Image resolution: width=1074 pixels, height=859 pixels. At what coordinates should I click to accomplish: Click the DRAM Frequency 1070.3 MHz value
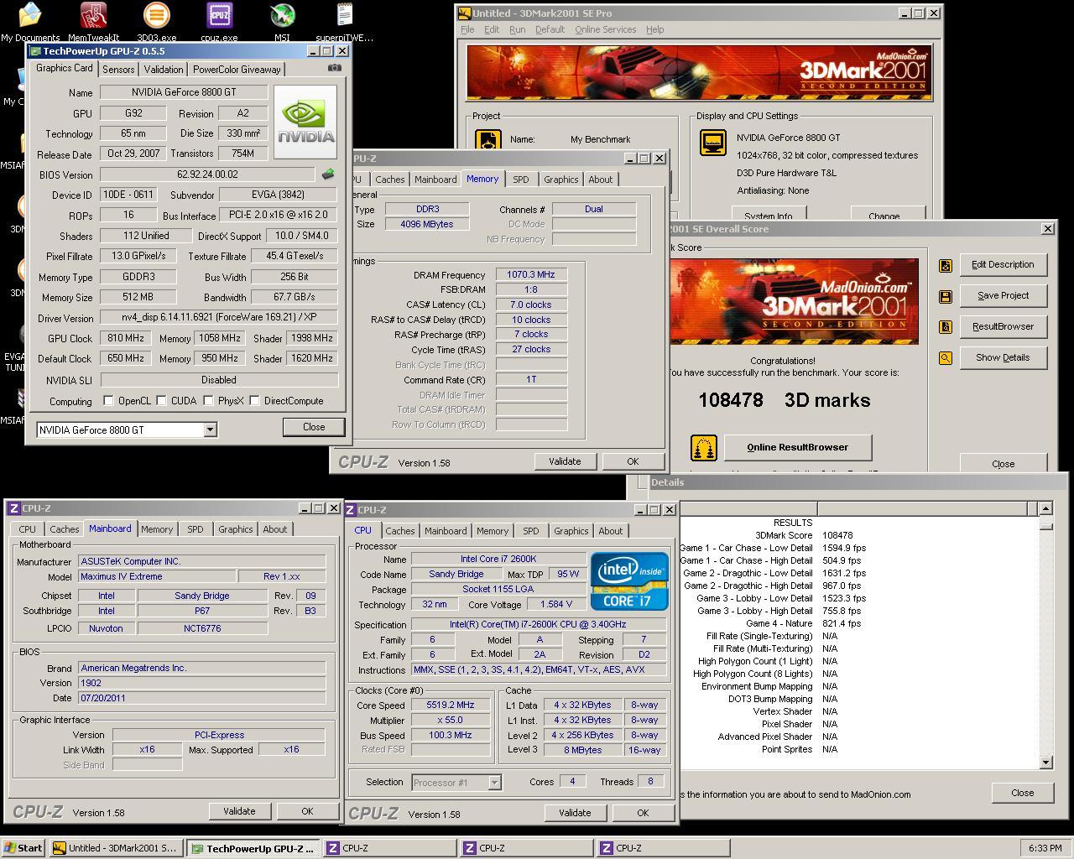coord(531,275)
